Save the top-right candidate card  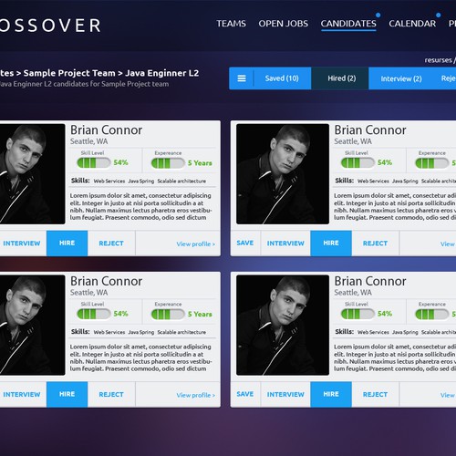pos(245,244)
